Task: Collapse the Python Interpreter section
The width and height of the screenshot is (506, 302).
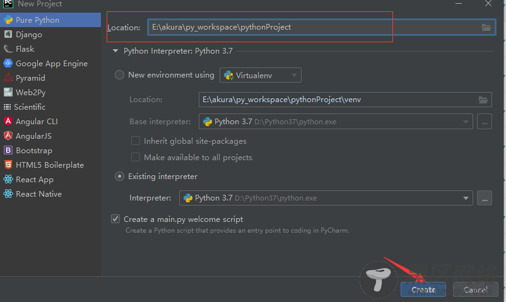Action: tap(115, 51)
